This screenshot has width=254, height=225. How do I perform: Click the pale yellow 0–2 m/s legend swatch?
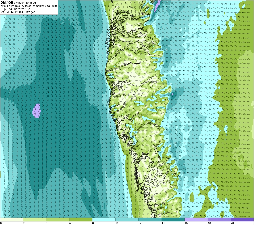pos(11,219)
